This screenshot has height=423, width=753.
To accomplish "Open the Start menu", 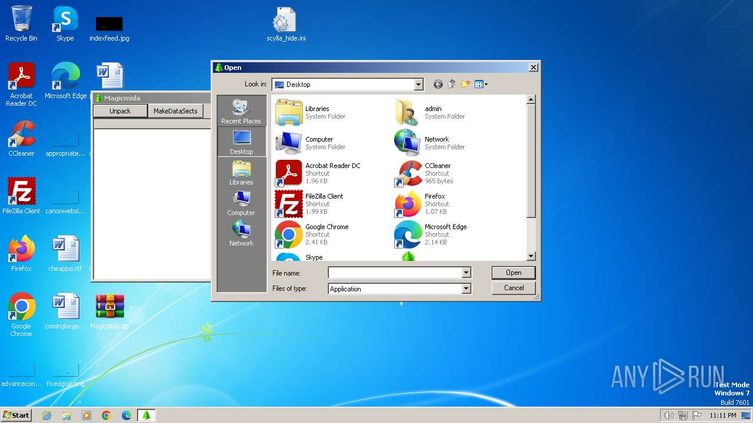I will (x=16, y=415).
